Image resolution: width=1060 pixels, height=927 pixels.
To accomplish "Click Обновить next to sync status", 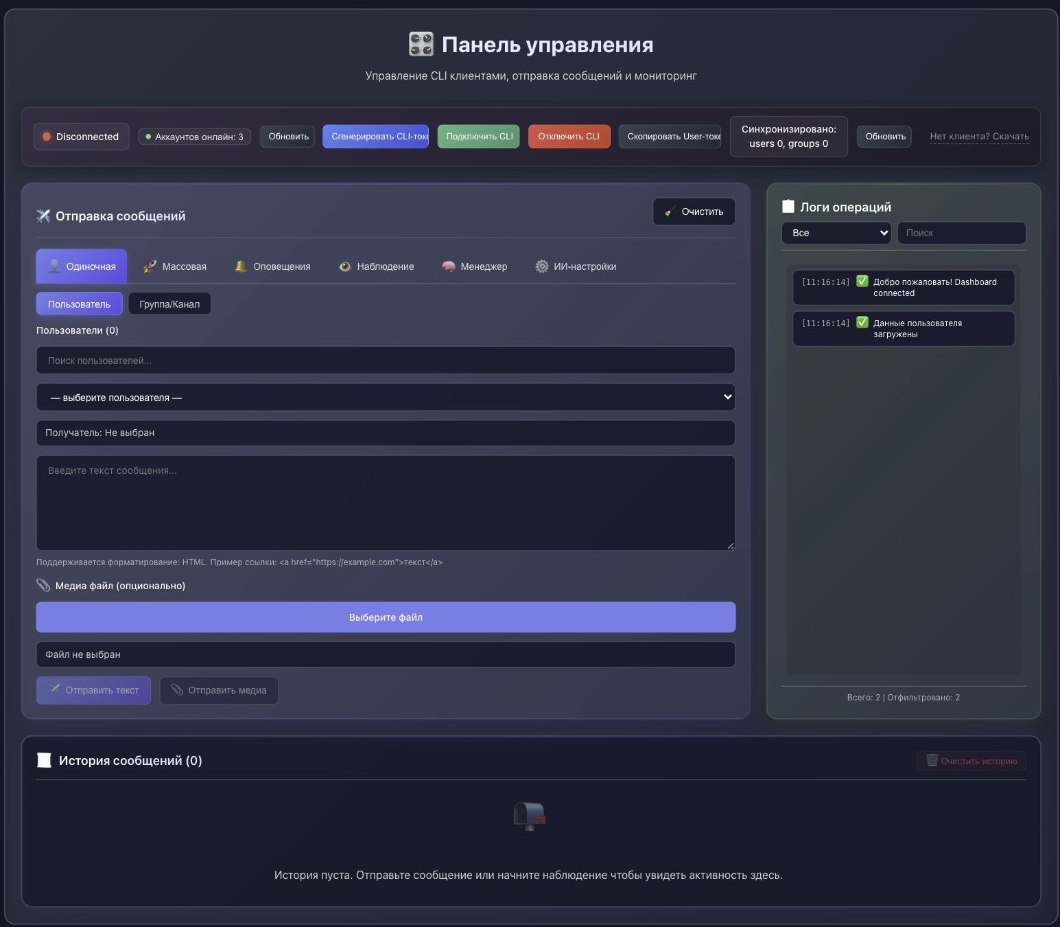I will coord(884,137).
